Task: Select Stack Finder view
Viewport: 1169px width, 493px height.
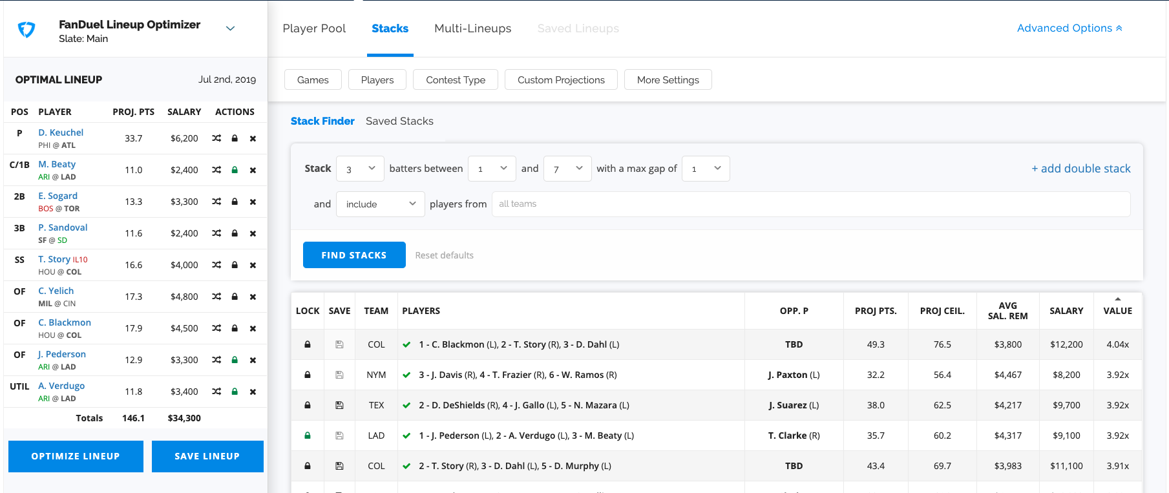Action: pyautogui.click(x=322, y=121)
